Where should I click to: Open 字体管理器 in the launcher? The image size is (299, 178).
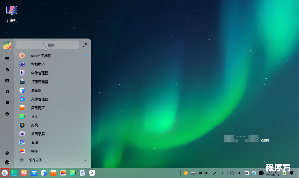pyautogui.click(x=53, y=73)
